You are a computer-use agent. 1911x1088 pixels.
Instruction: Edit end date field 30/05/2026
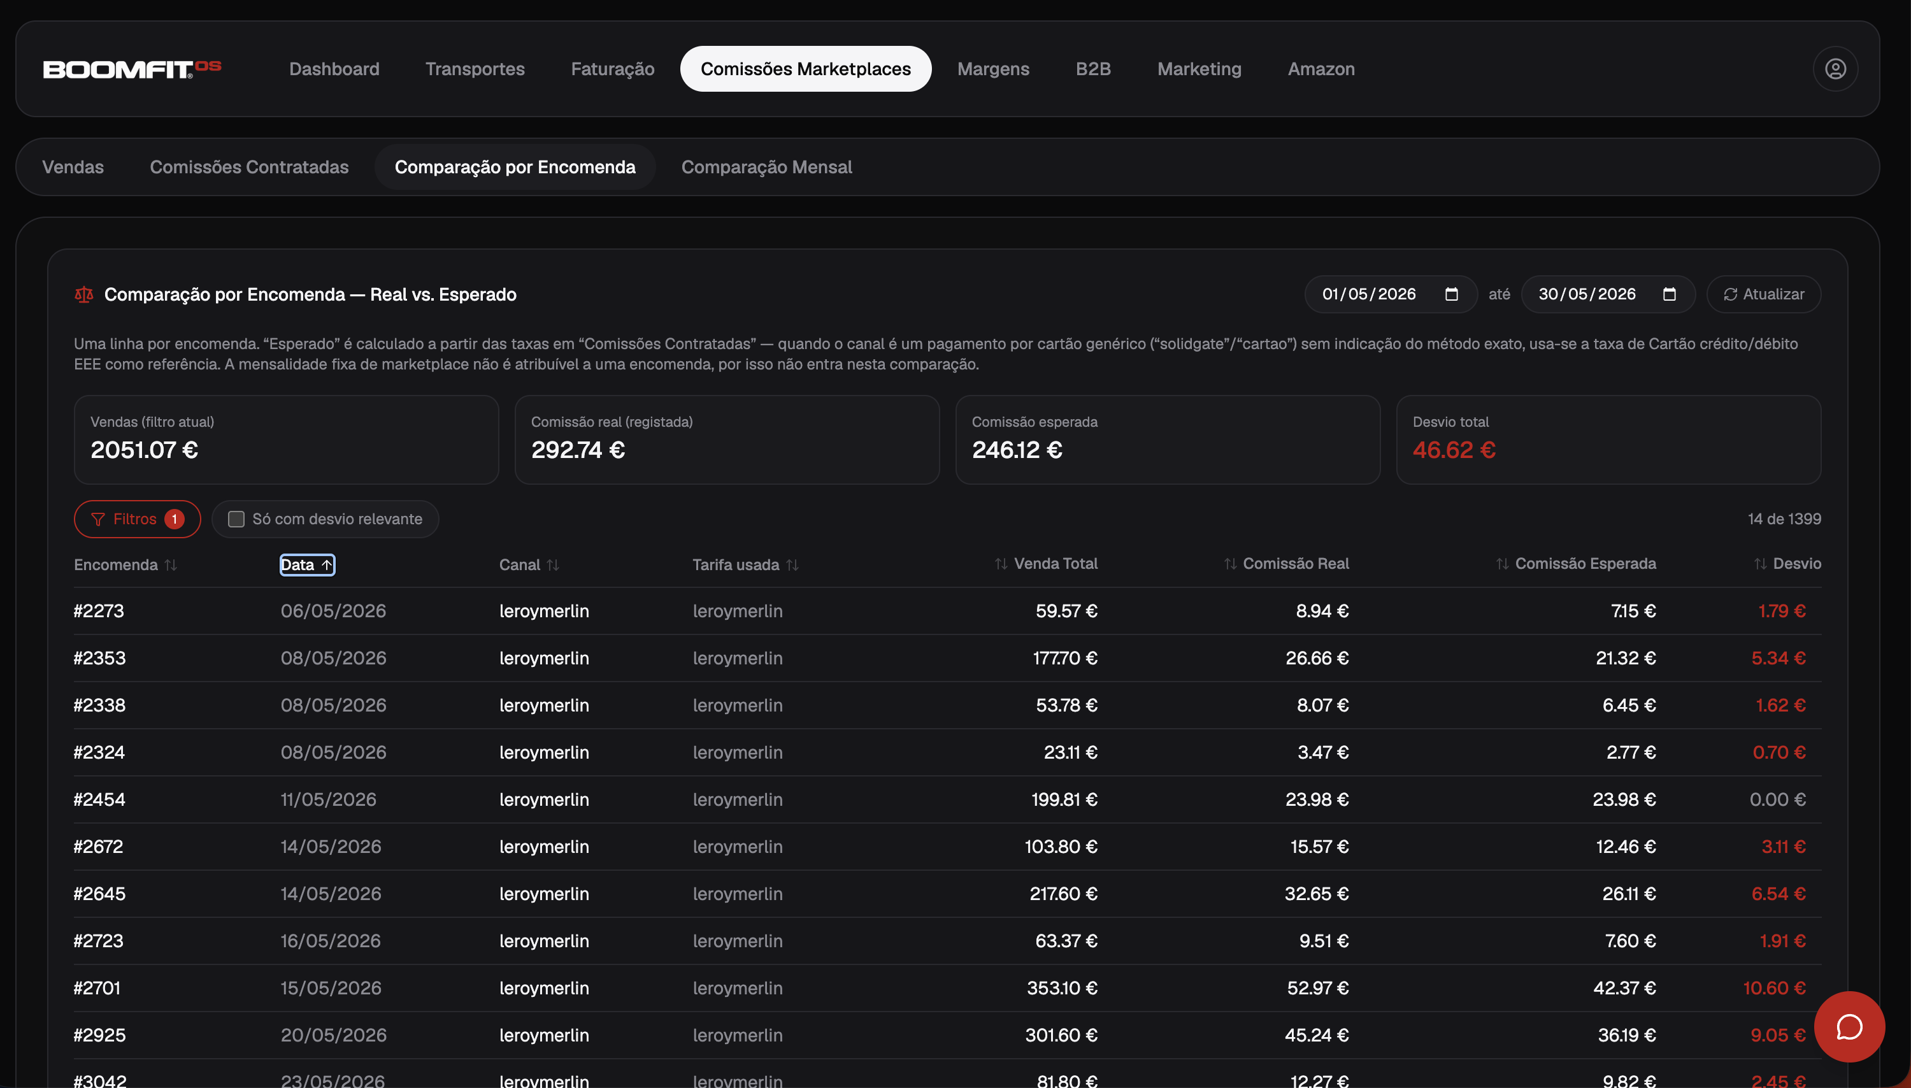(x=1608, y=294)
